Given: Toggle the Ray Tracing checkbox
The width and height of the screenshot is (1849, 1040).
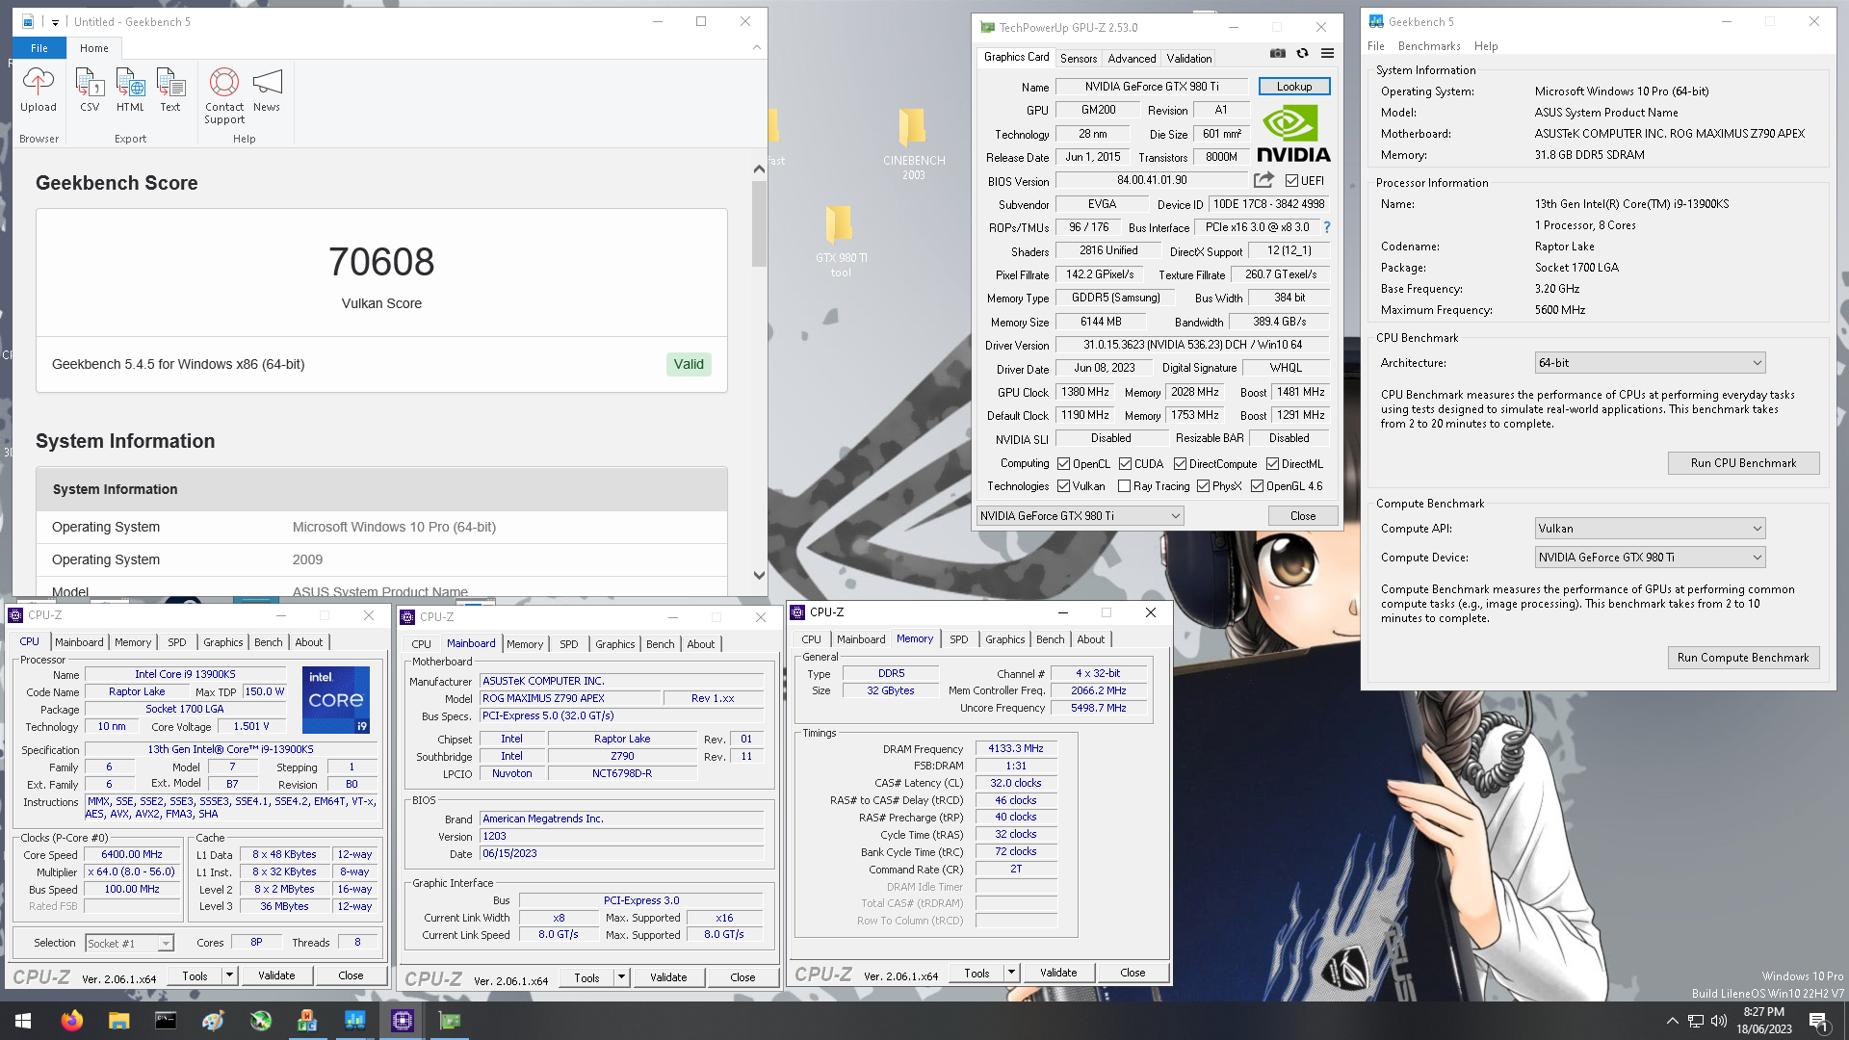Looking at the screenshot, I should [1124, 486].
